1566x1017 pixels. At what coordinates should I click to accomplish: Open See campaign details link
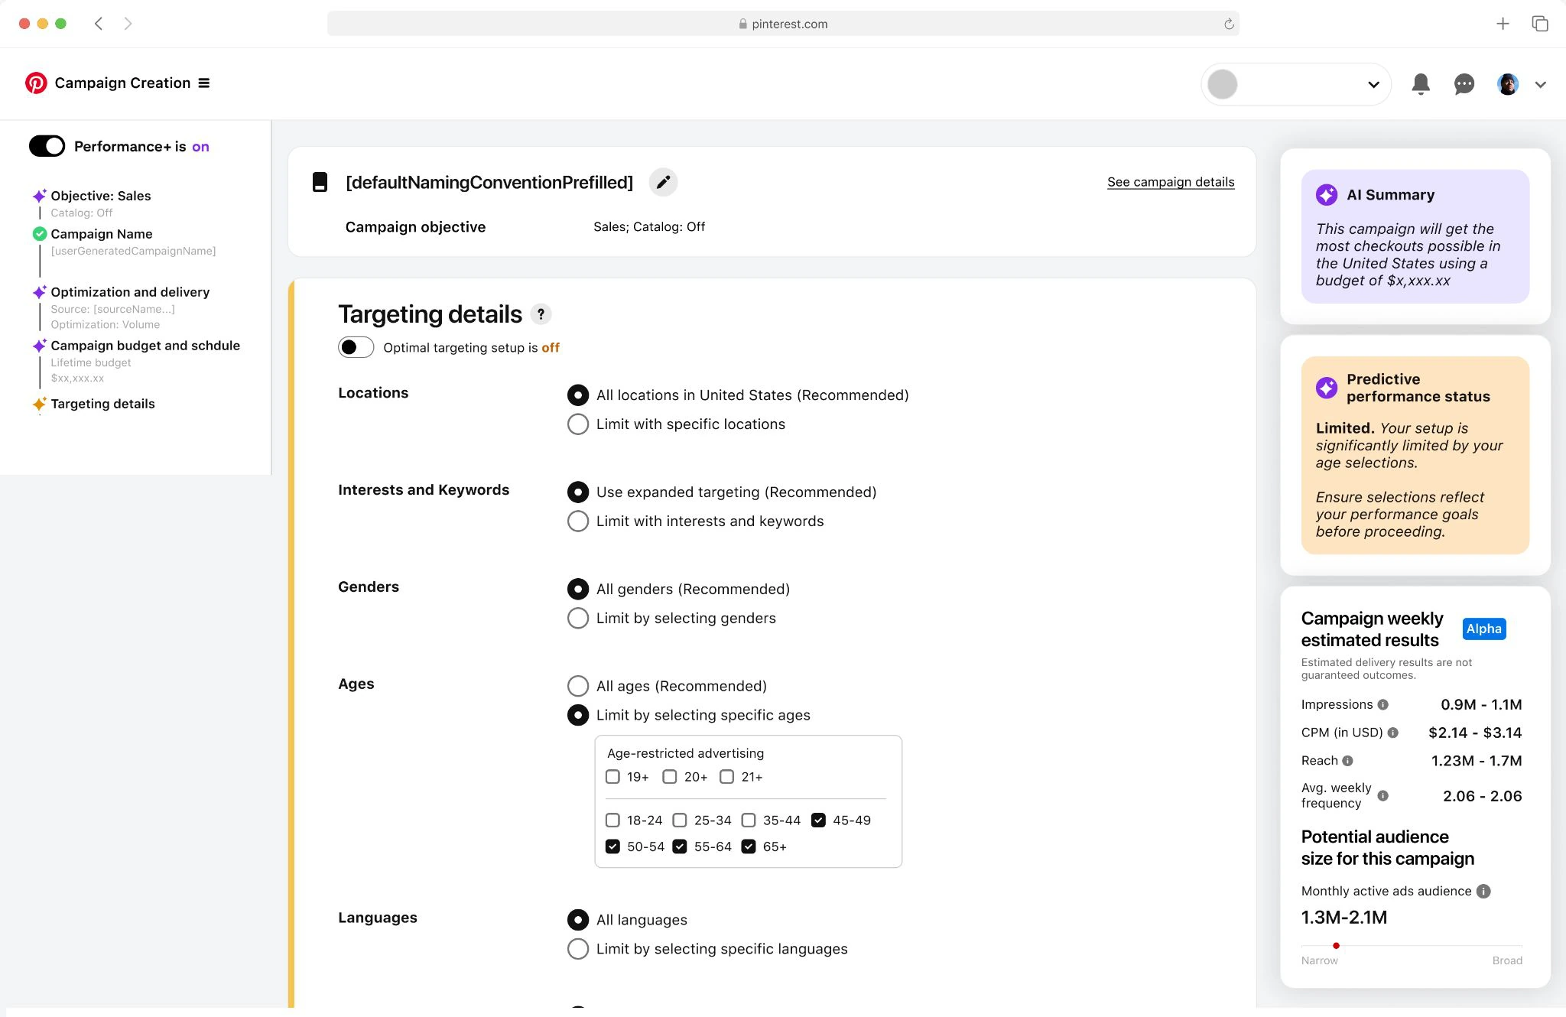click(1171, 182)
